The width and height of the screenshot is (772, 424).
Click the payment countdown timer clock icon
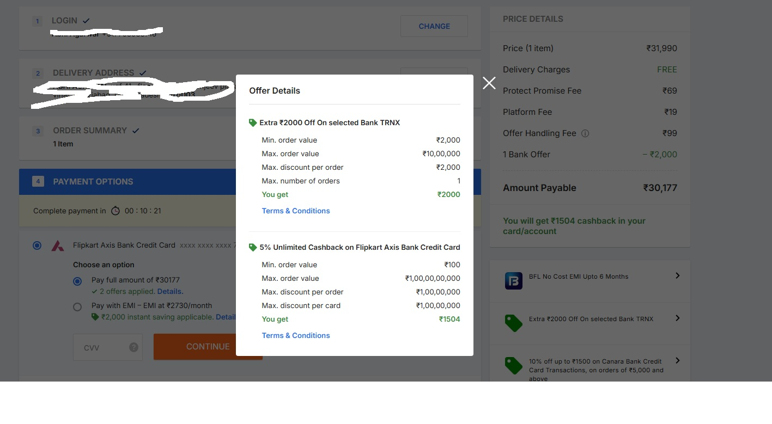[116, 211]
